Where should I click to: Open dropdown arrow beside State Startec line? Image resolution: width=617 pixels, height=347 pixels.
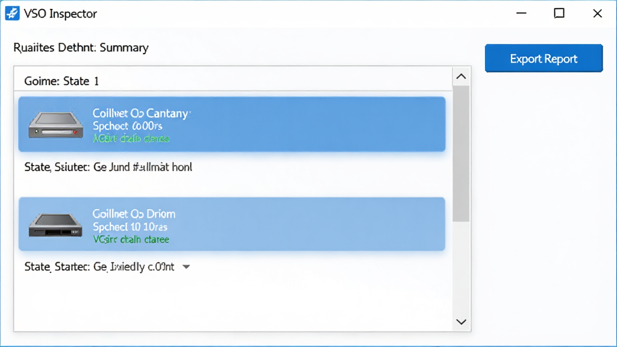[186, 267]
